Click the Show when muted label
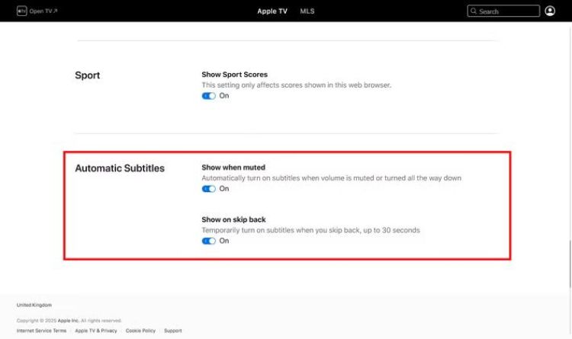 point(233,167)
